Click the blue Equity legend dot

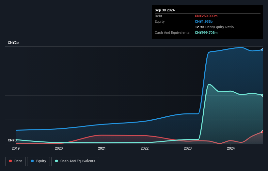point(32,161)
